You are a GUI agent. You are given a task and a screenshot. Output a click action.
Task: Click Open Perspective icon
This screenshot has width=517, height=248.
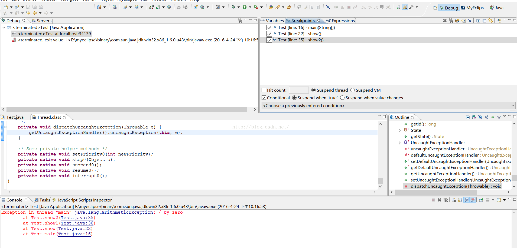click(x=435, y=8)
